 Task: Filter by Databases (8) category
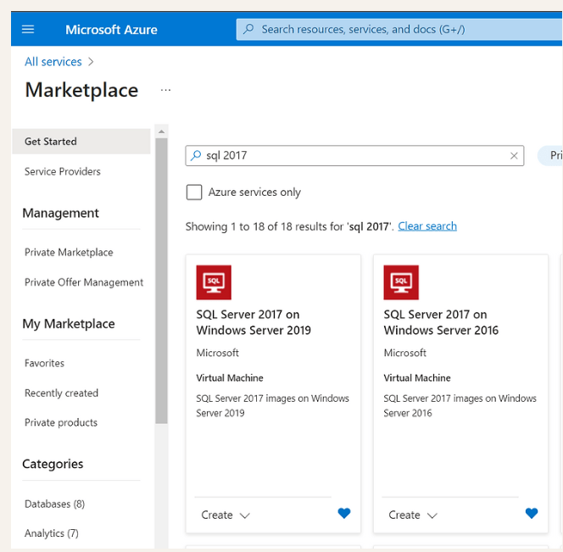(54, 504)
